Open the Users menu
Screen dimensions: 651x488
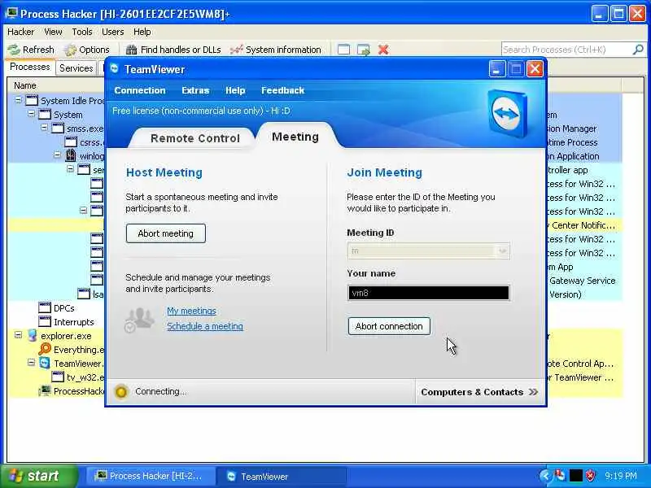[113, 32]
